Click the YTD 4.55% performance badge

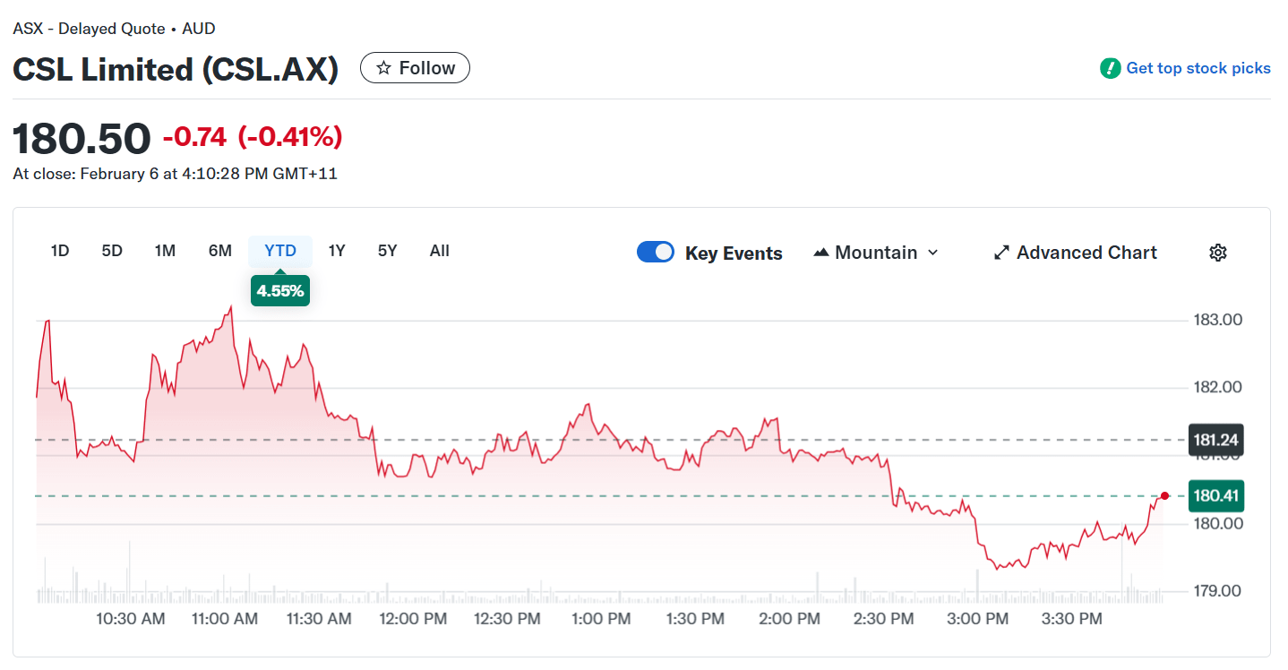tap(280, 290)
